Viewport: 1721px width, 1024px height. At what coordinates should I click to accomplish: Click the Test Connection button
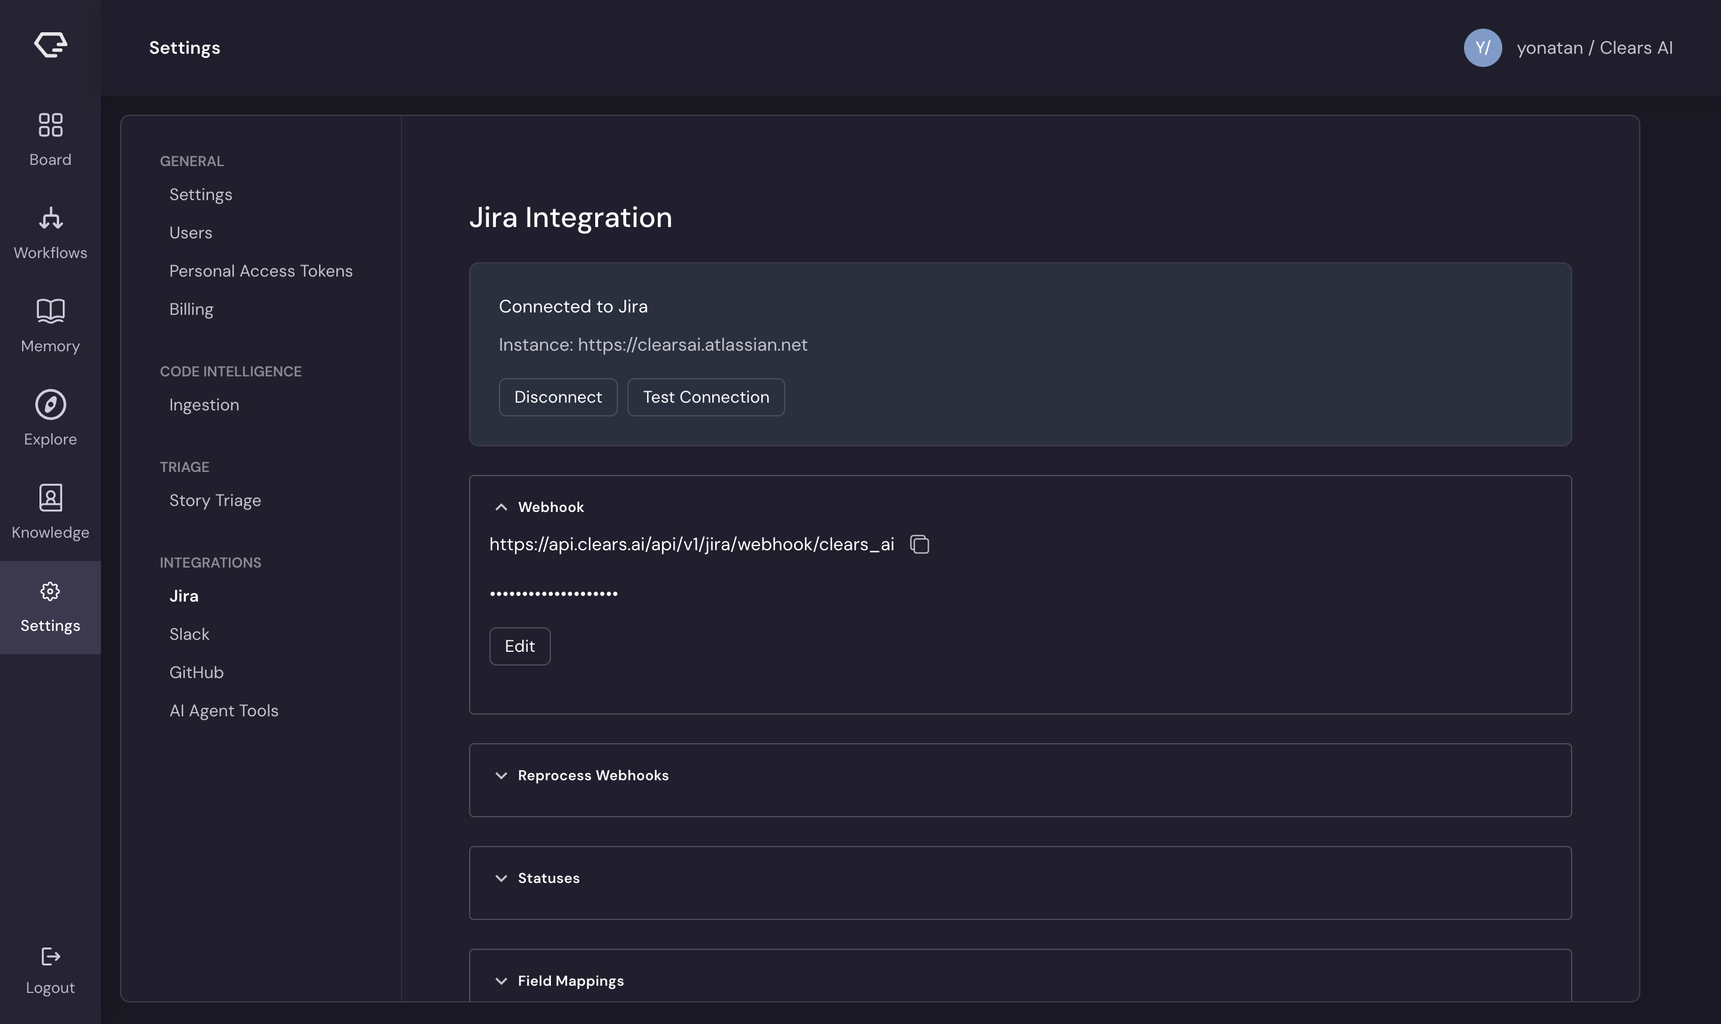pos(705,397)
